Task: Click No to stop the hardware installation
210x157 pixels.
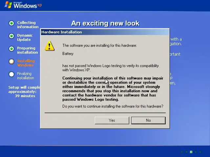Action: (x=148, y=120)
